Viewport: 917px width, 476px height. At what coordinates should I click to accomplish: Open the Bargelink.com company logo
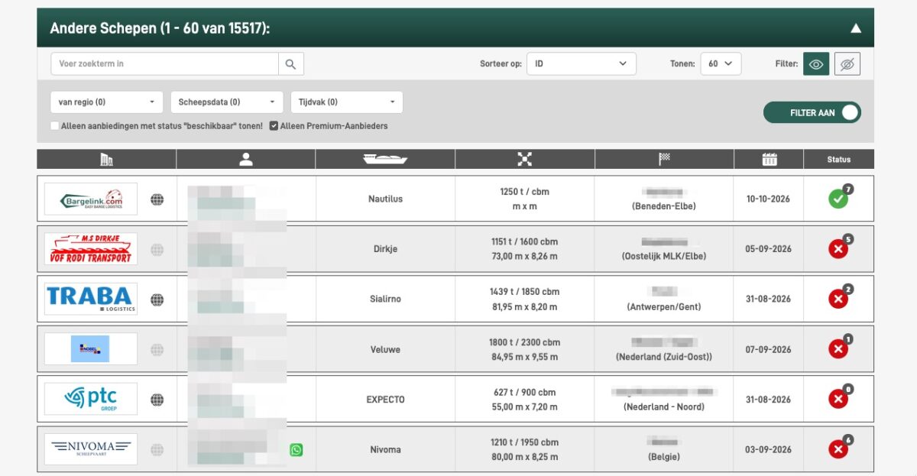tap(91, 199)
